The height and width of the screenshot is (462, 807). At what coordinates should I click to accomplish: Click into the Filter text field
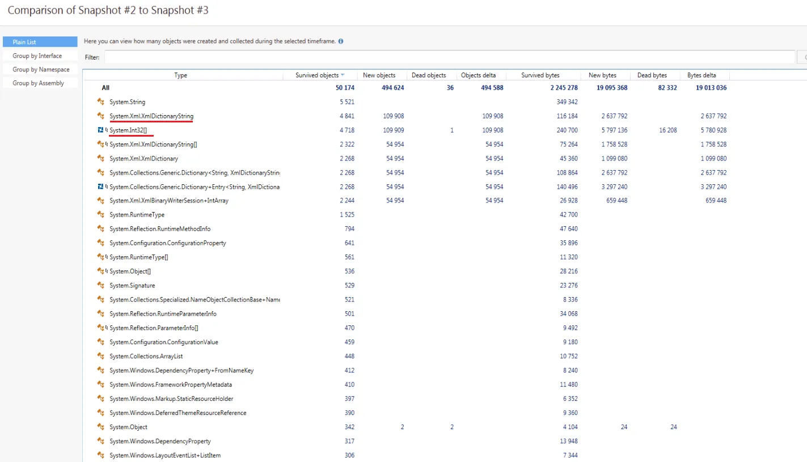coord(449,57)
